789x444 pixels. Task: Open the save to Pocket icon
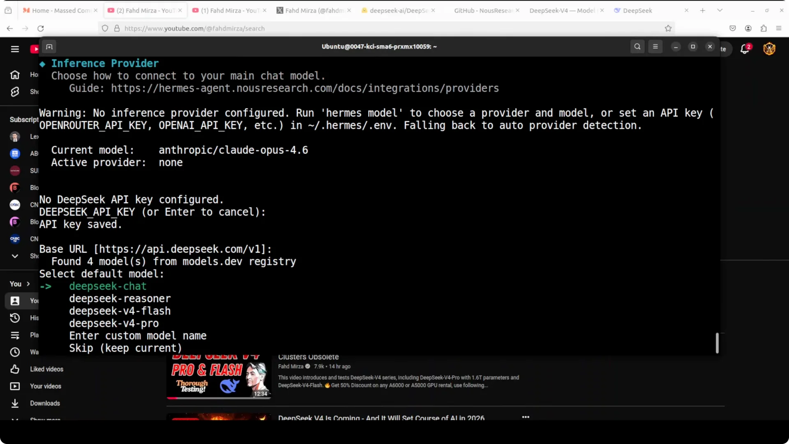pos(733,28)
